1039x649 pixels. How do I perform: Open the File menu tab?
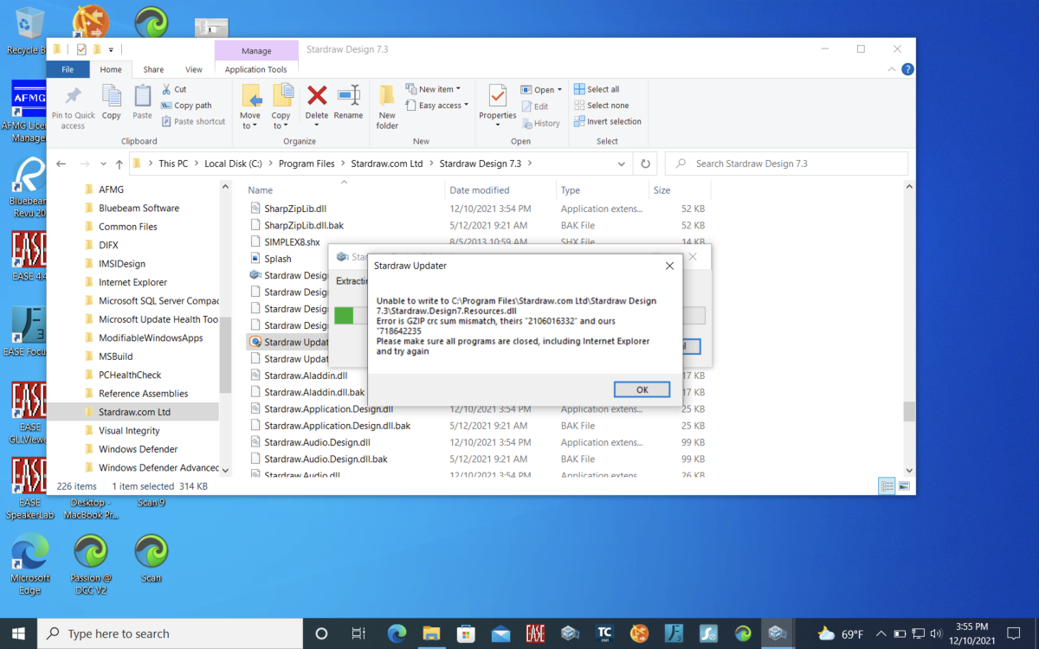[x=67, y=69]
